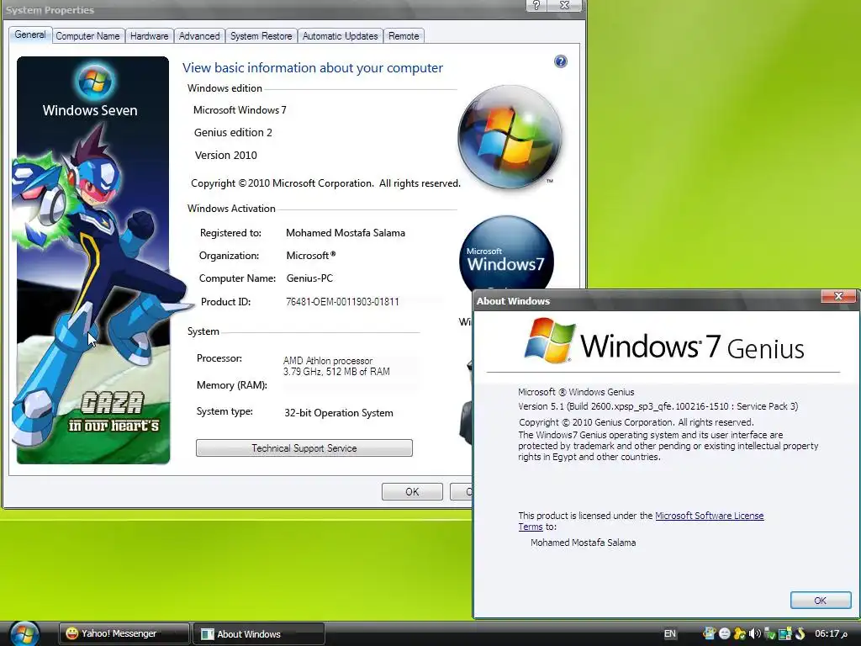Viewport: 861px width, 646px height.
Task: Click the Product ID value 76481-OEM-0011903-01811
Action: pyautogui.click(x=343, y=302)
